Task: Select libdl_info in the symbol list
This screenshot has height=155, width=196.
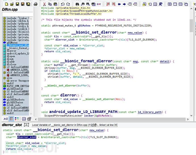Action: click(14, 105)
